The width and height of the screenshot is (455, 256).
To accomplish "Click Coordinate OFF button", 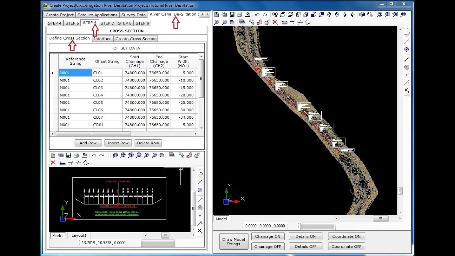I will (x=346, y=246).
